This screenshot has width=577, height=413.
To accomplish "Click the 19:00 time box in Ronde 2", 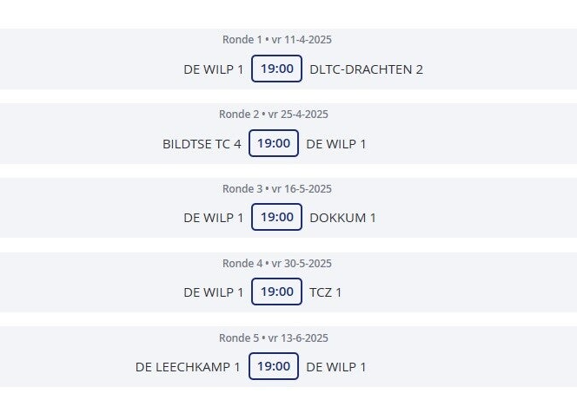I will pyautogui.click(x=274, y=143).
